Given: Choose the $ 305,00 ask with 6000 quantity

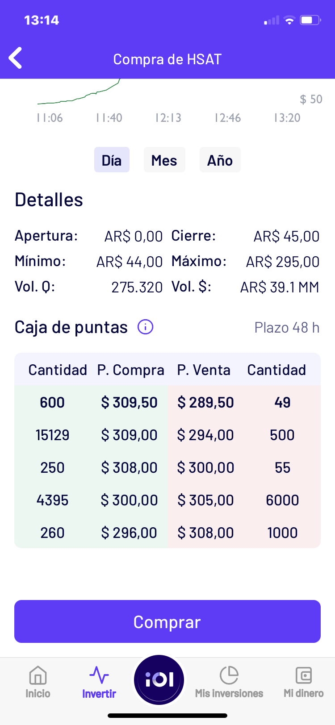Looking at the screenshot, I should 244,500.
